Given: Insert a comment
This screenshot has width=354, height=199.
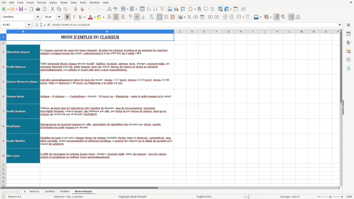Looking at the screenshot, I should pyautogui.click(x=206, y=9).
